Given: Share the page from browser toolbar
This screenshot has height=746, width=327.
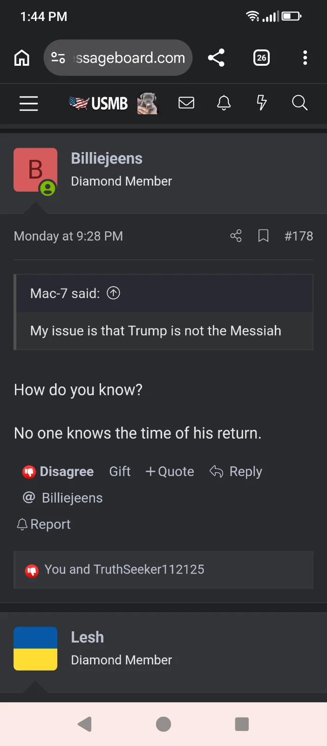Looking at the screenshot, I should [x=216, y=58].
